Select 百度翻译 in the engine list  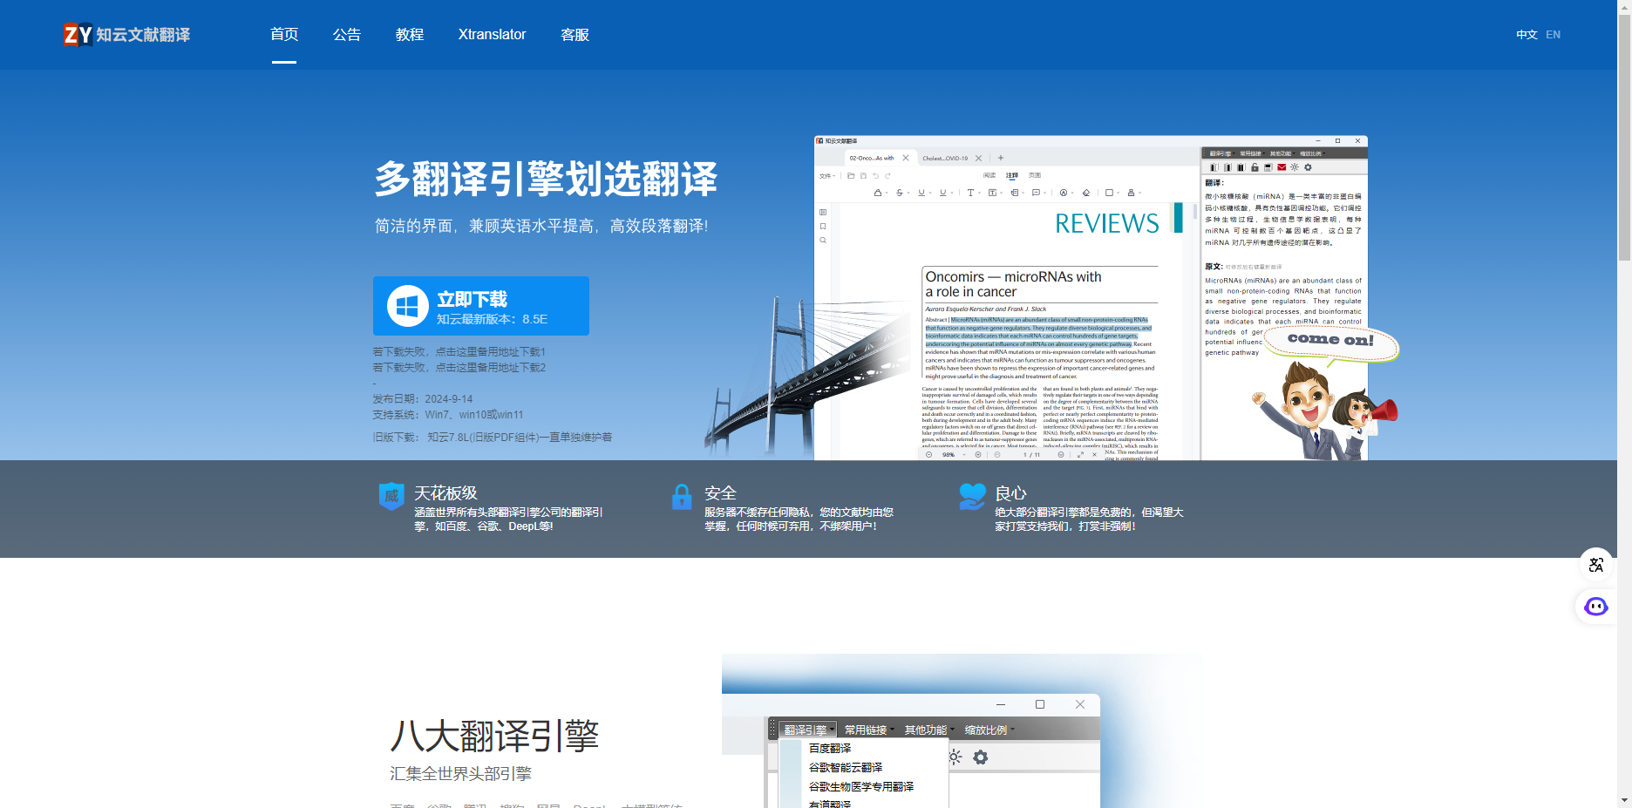click(830, 749)
